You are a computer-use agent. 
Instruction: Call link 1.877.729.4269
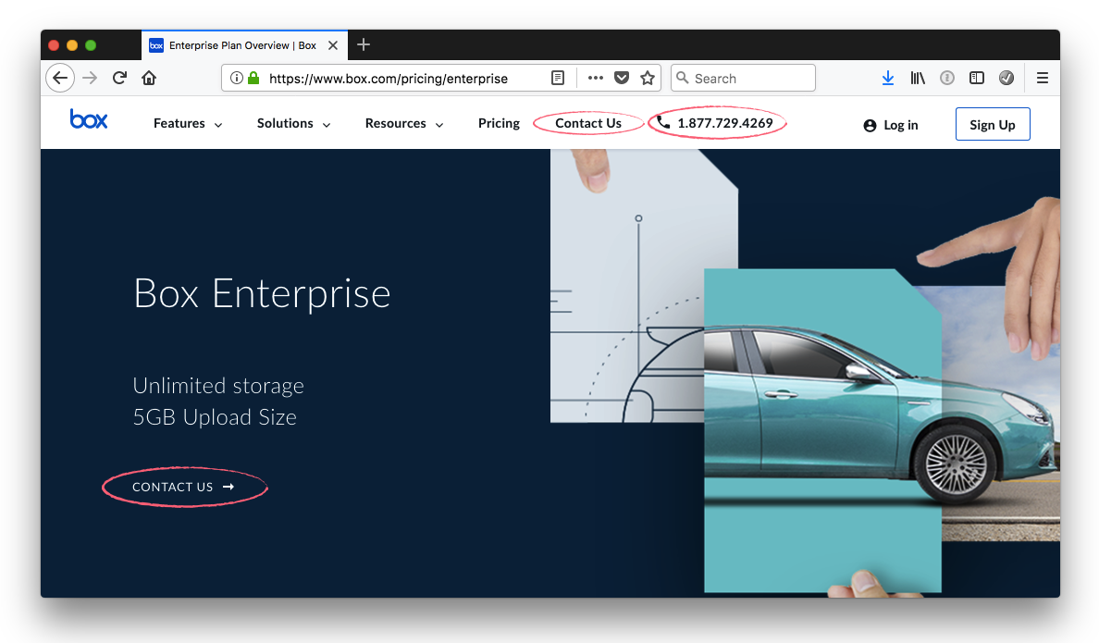[724, 123]
